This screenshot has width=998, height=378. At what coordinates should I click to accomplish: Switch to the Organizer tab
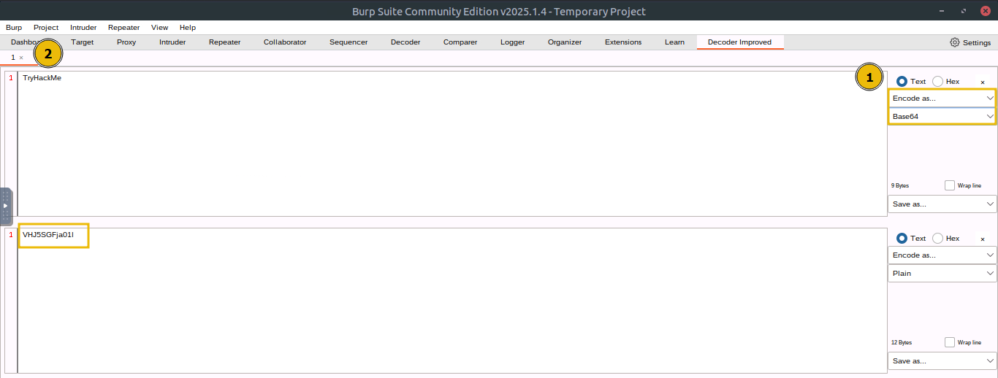[565, 42]
